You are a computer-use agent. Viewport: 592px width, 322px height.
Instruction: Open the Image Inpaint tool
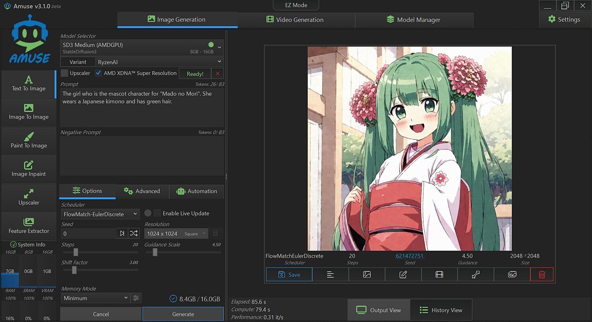[29, 169]
